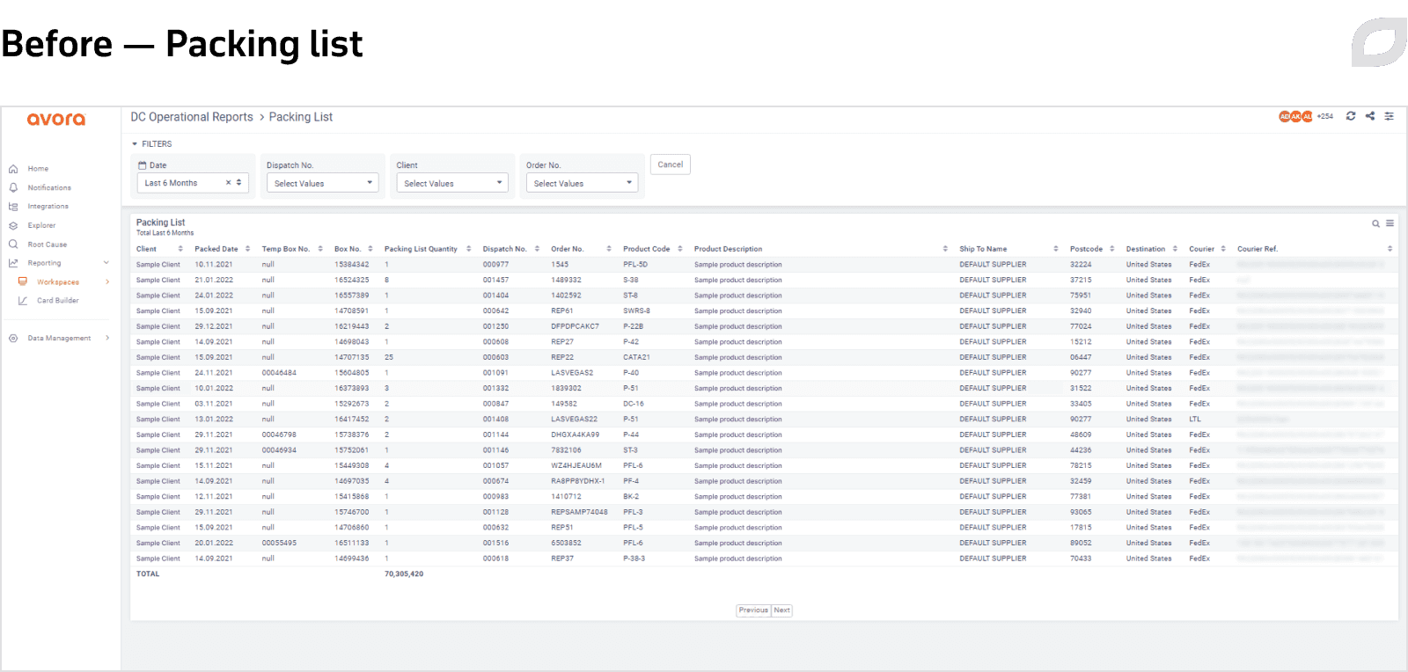This screenshot has height=672, width=1408.
Task: Open the Client Select Values dropdown
Action: 452,183
